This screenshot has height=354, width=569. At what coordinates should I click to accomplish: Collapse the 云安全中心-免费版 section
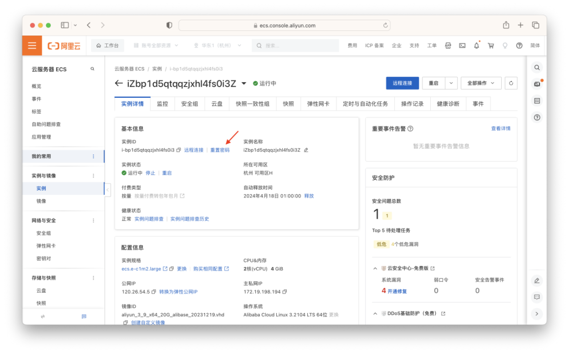[375, 269]
